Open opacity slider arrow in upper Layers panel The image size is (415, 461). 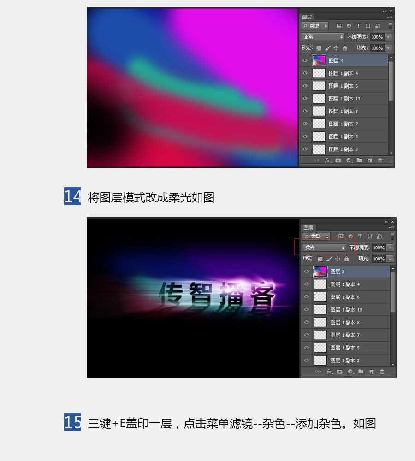[x=389, y=37]
